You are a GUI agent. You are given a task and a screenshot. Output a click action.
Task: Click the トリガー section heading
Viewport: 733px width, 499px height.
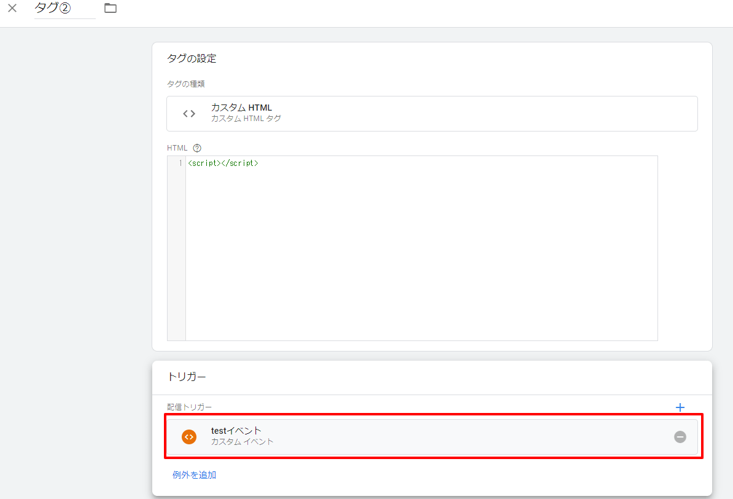[187, 377]
